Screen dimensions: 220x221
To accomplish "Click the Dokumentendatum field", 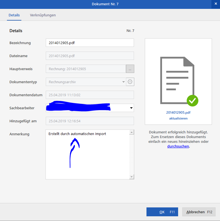I will pos(90,95).
